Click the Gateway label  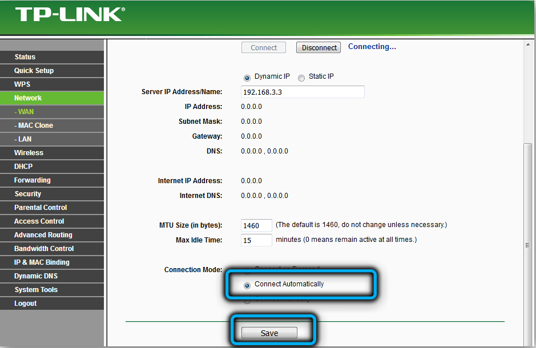coord(207,136)
